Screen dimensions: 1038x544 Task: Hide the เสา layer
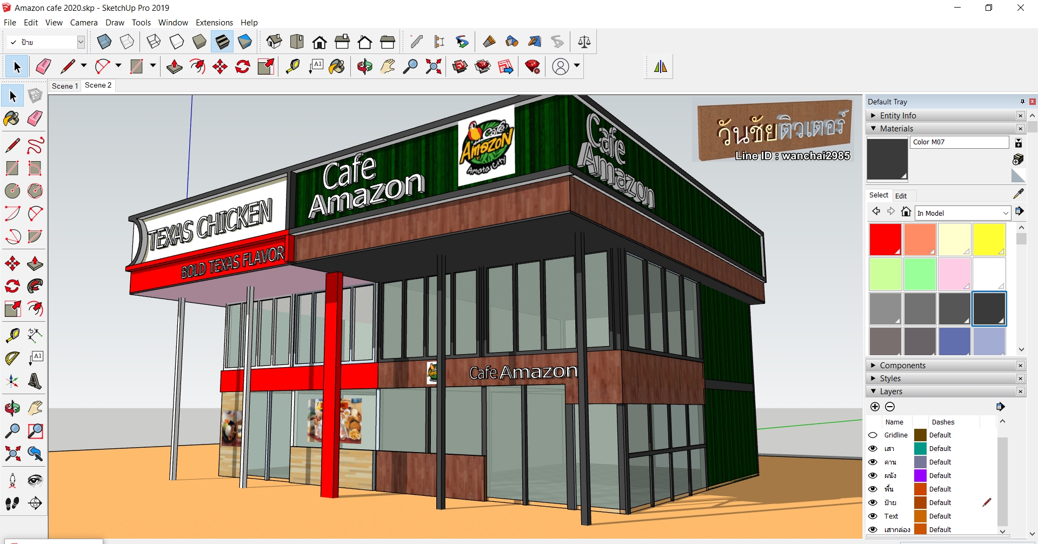[x=873, y=449]
